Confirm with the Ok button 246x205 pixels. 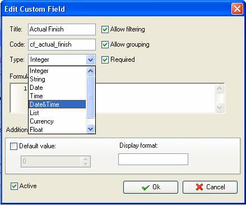pos(151,187)
